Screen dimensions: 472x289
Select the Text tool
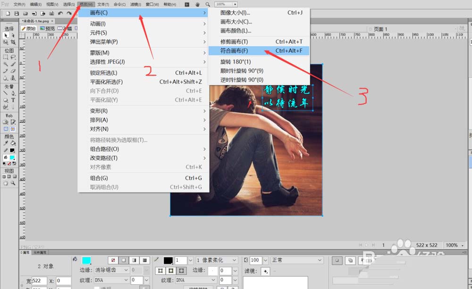(13, 100)
